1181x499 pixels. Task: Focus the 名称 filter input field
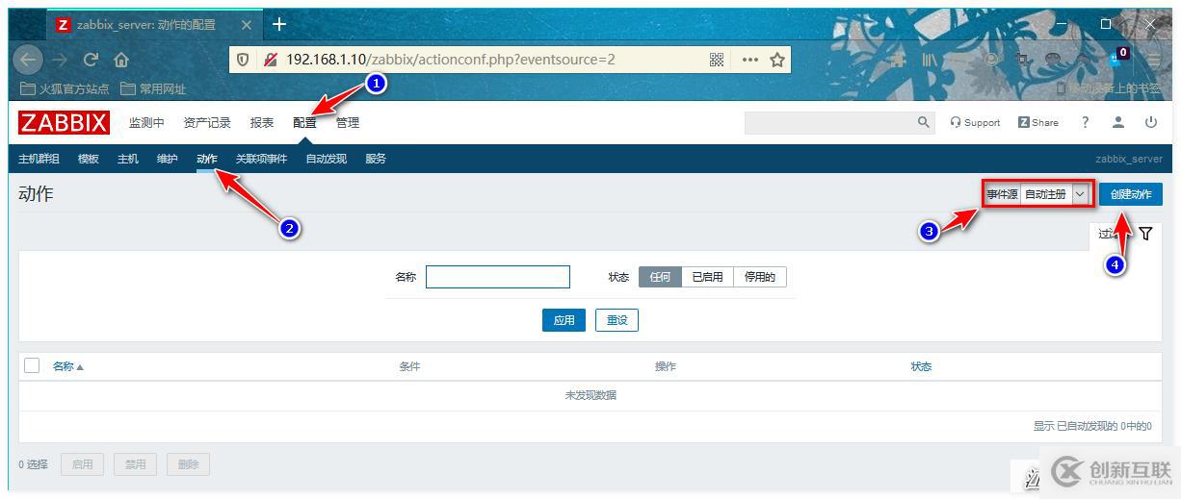click(x=498, y=277)
